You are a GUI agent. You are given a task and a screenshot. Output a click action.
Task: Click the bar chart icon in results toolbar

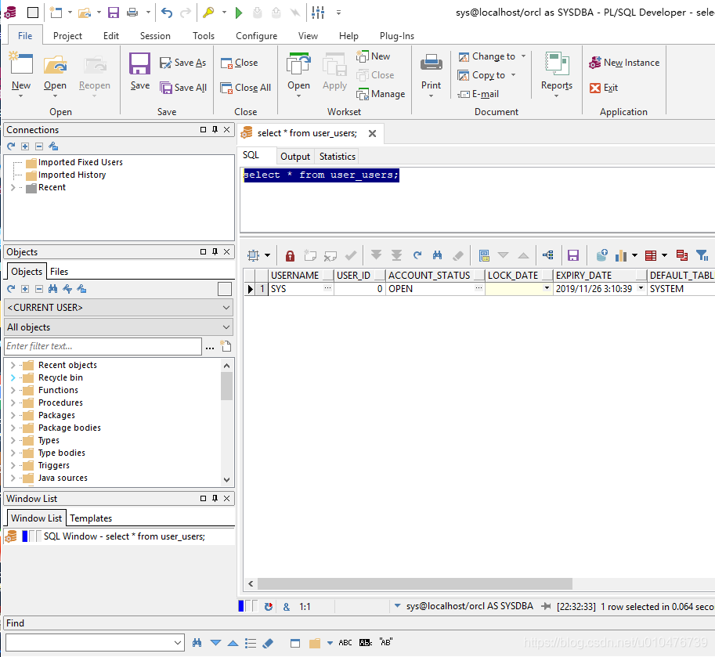click(x=621, y=255)
